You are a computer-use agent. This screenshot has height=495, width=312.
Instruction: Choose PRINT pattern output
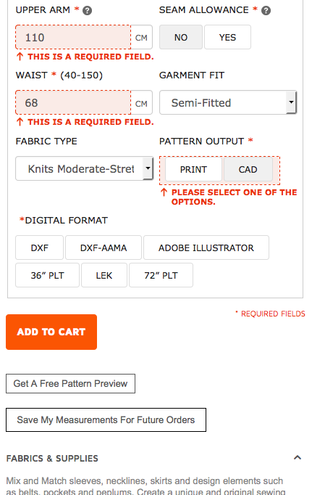[x=193, y=170]
